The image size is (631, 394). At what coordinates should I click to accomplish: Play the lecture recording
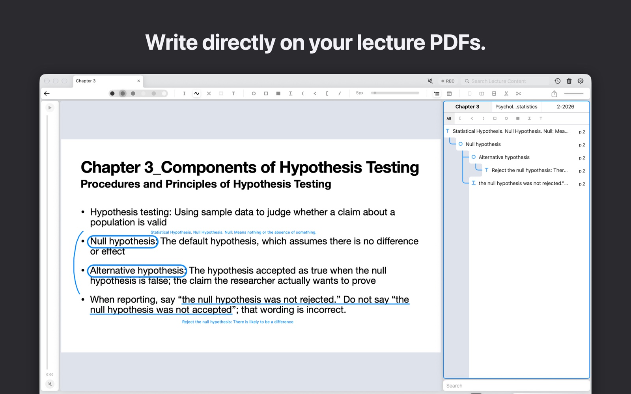[x=50, y=108]
